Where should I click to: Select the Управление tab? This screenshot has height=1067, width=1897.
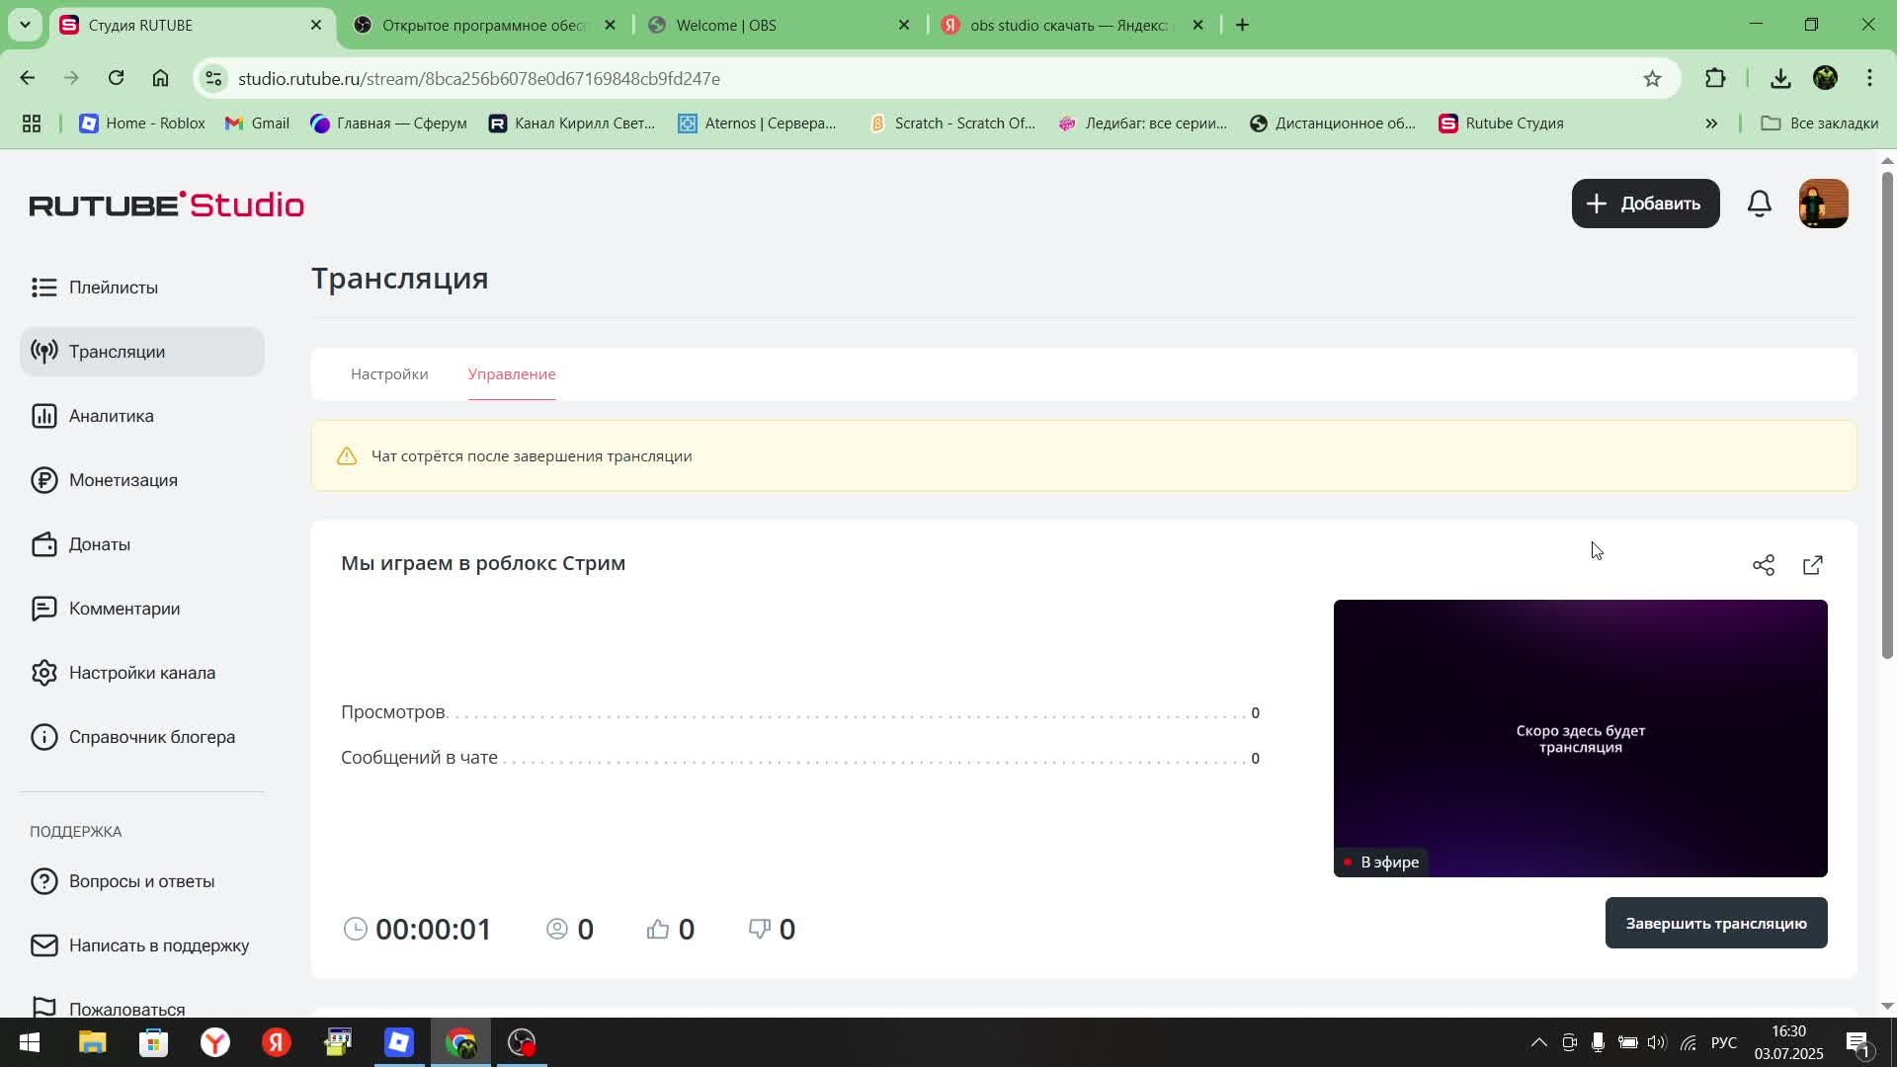coord(512,374)
